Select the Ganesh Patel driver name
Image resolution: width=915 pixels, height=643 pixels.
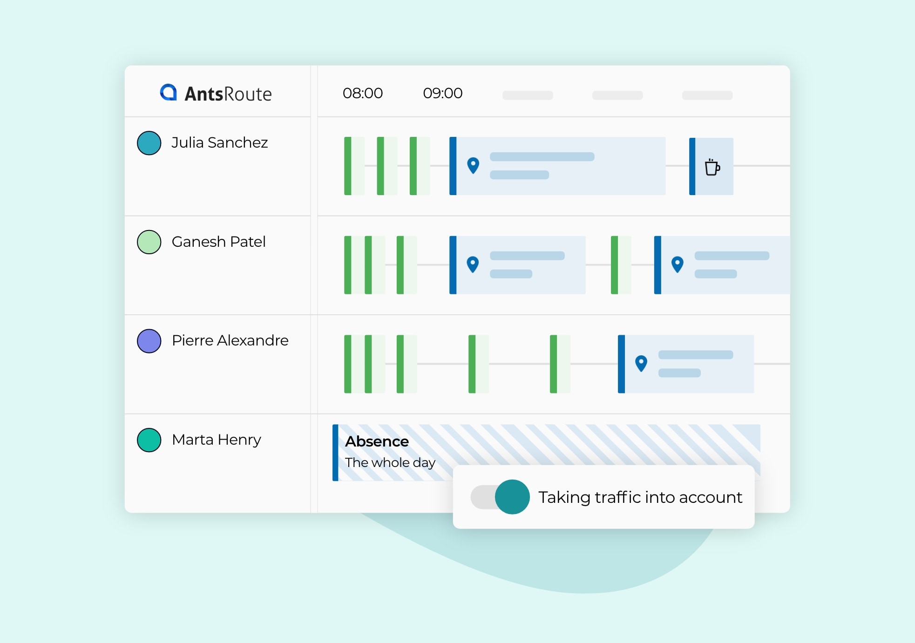[x=218, y=242]
